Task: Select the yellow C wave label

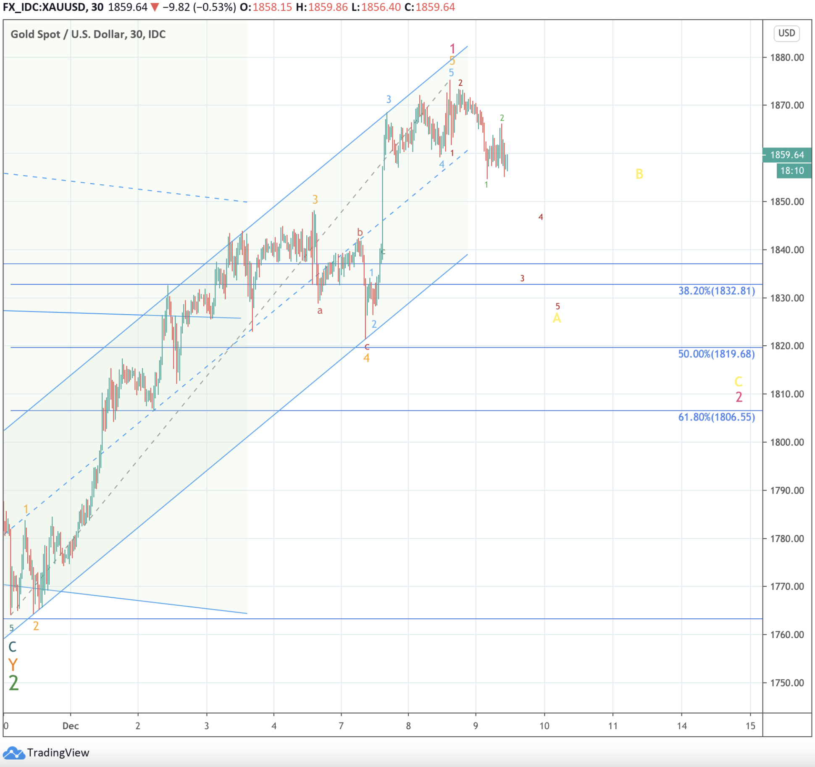Action: click(738, 381)
